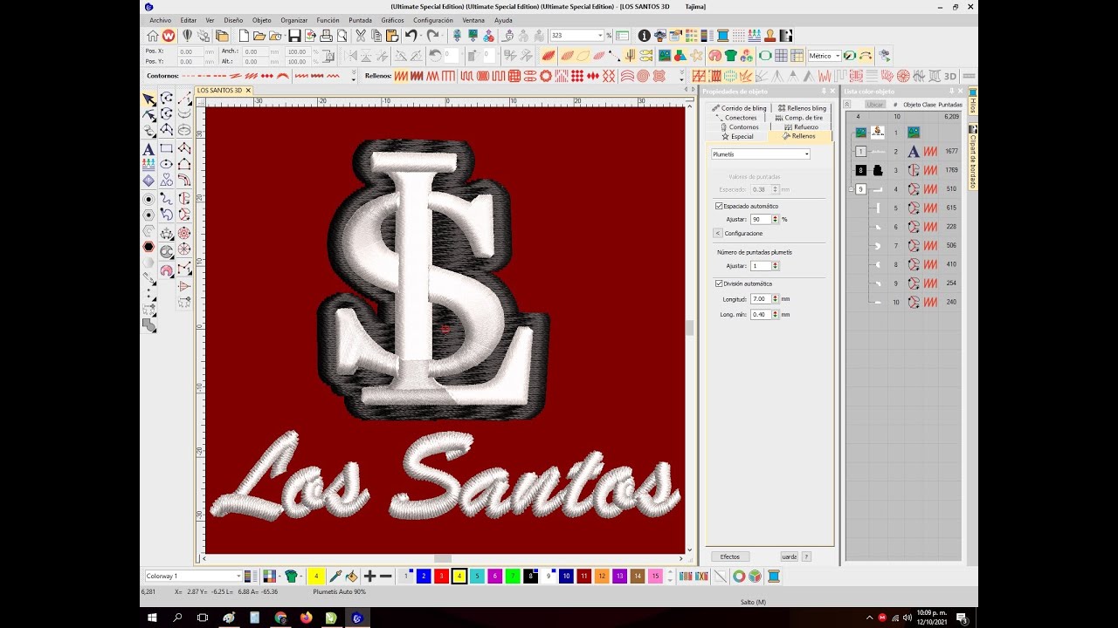The height and width of the screenshot is (628, 1118).
Task: Select the Rectangle tool in left toolbox
Action: [x=166, y=148]
